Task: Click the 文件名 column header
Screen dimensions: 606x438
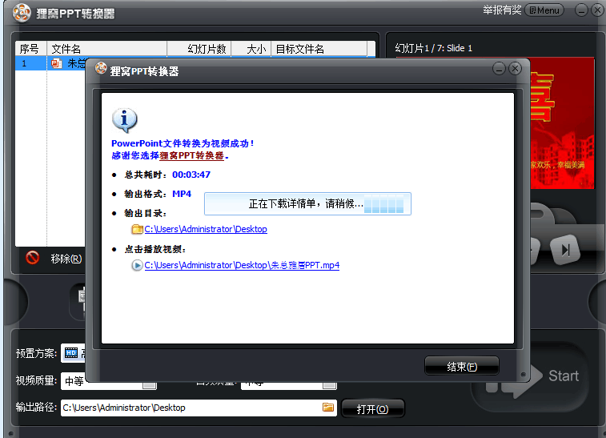Action: (x=106, y=49)
